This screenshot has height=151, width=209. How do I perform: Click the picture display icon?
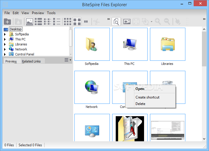[x=127, y=22]
